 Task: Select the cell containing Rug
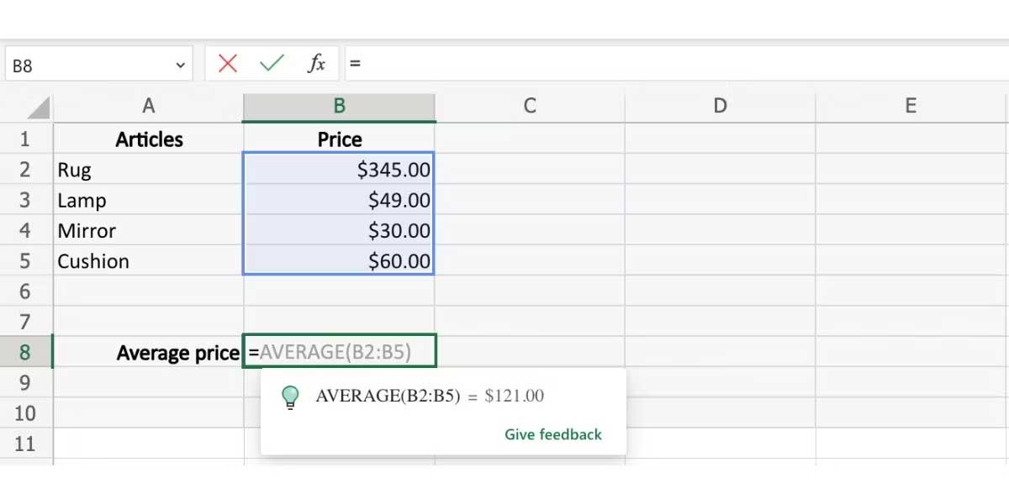(x=148, y=170)
